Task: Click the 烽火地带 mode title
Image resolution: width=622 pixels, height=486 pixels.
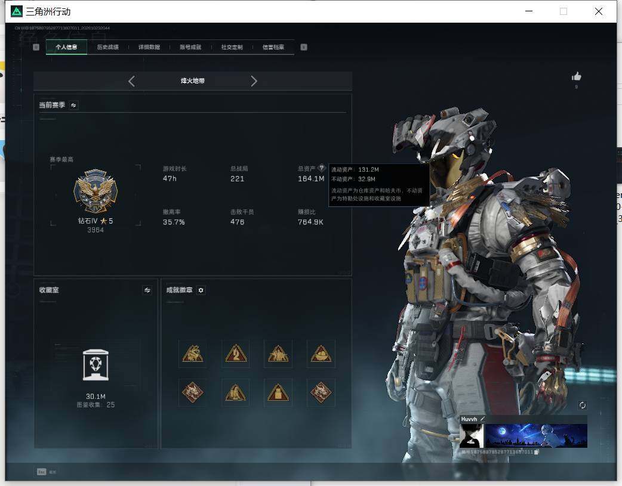Action: [x=193, y=81]
